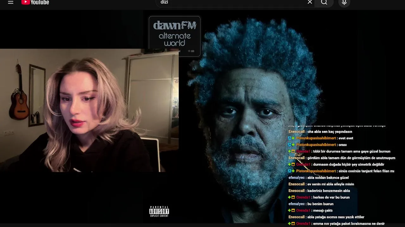Image resolution: width=405 pixels, height=227 pixels.
Task: Click badge icons beside "evet evet" message
Action: 291,138
